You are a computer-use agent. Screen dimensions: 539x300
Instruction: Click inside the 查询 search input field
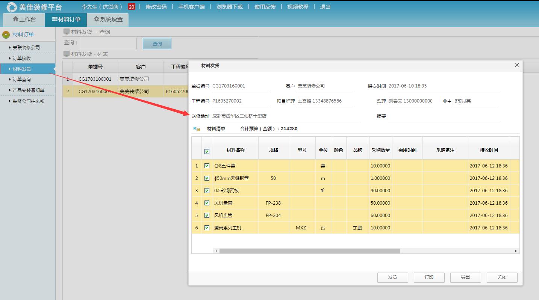107,43
